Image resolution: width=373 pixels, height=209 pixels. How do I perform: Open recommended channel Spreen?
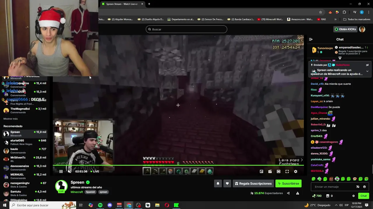[25, 134]
